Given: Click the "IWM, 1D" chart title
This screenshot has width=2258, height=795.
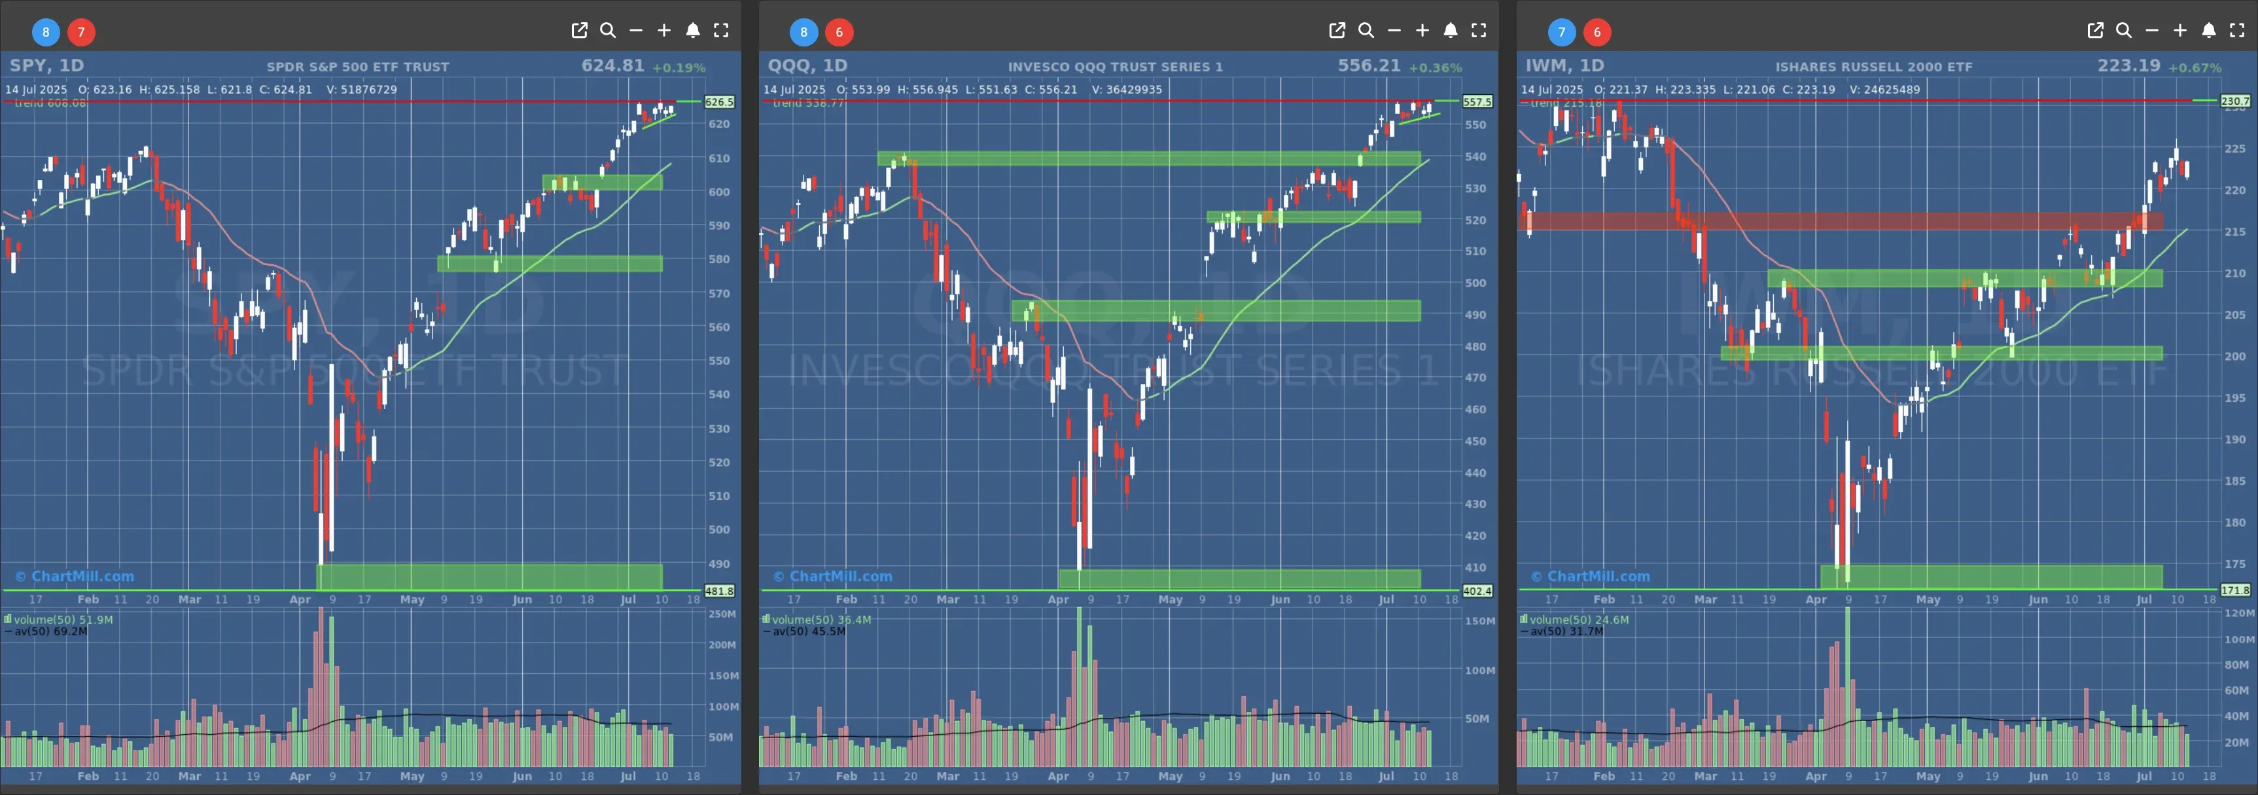Looking at the screenshot, I should (x=1564, y=65).
